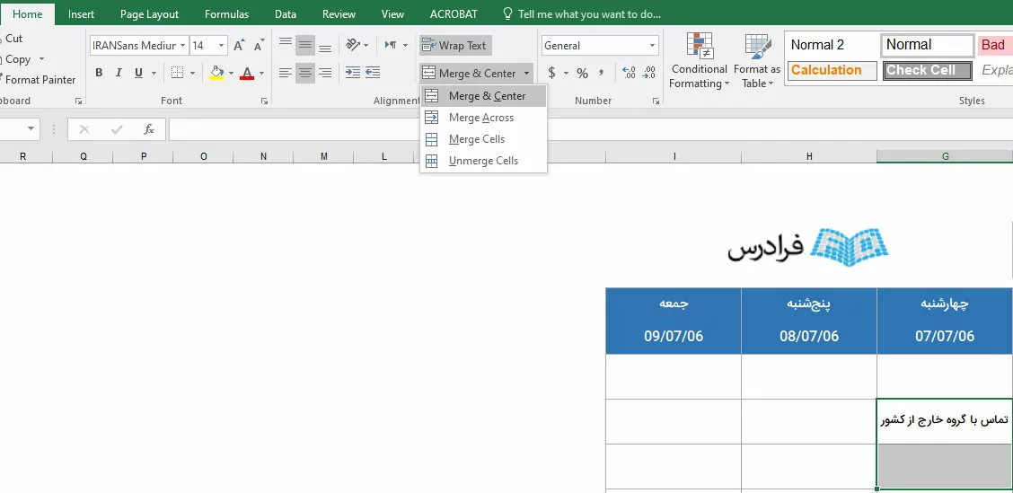Click the Copy command

click(x=16, y=59)
